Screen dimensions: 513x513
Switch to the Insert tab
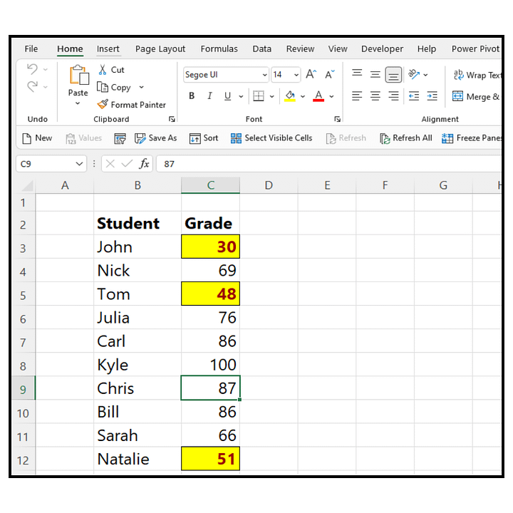(108, 48)
